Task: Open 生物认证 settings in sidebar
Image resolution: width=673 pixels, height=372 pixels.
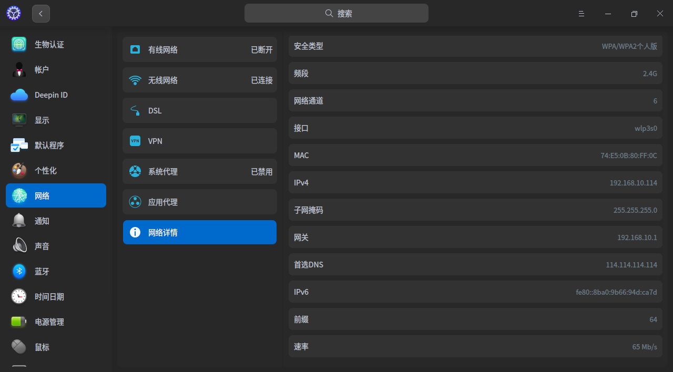Action: (x=49, y=45)
